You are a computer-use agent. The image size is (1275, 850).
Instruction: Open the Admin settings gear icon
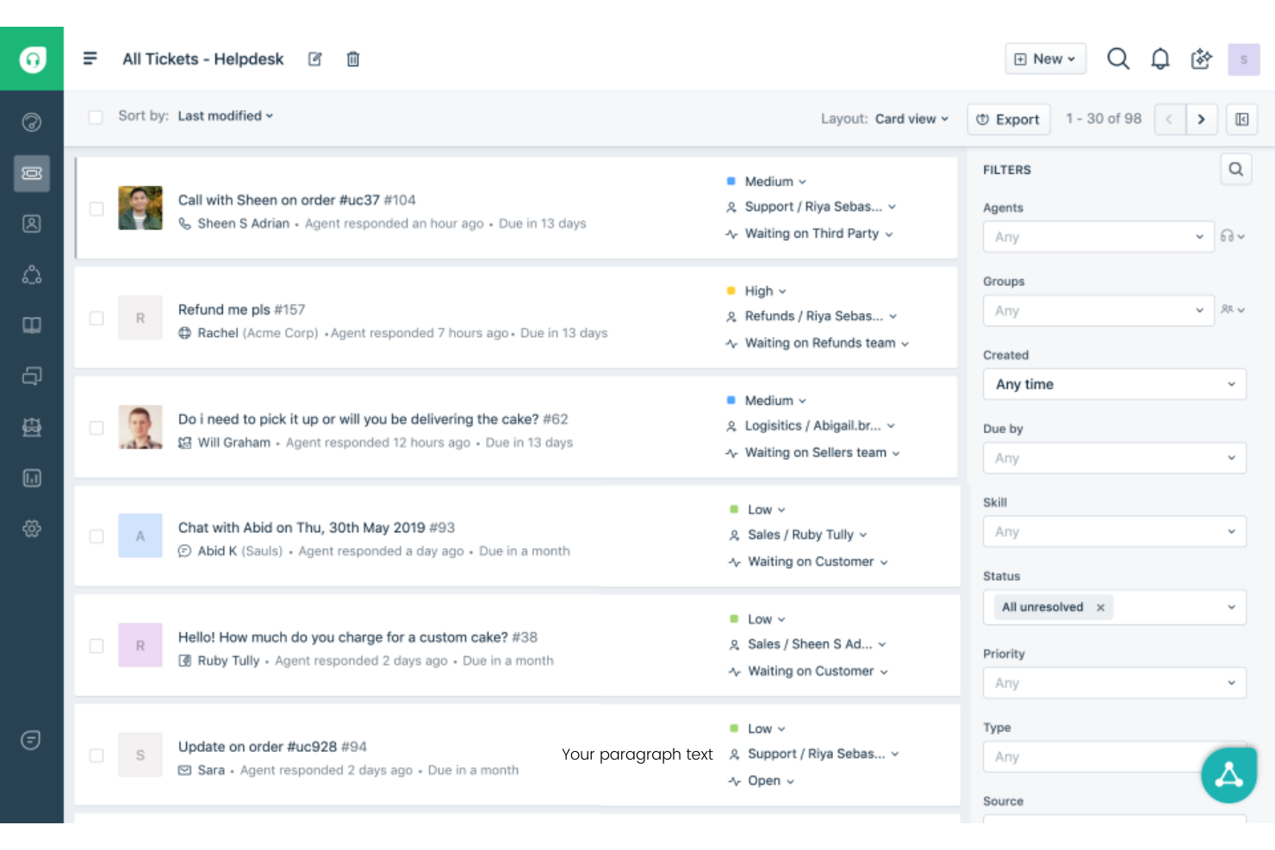click(x=32, y=529)
